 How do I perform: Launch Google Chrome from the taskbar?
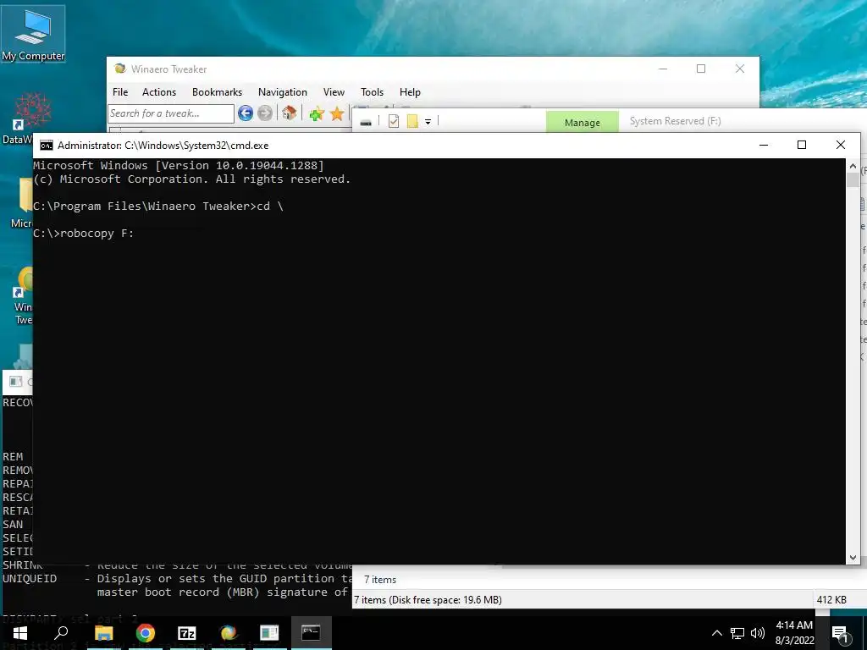[146, 633]
